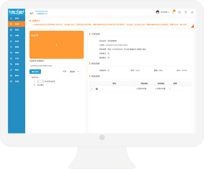Screen dimensions: 204x169
Task: Click the 数量 column header
Action: point(175,83)
